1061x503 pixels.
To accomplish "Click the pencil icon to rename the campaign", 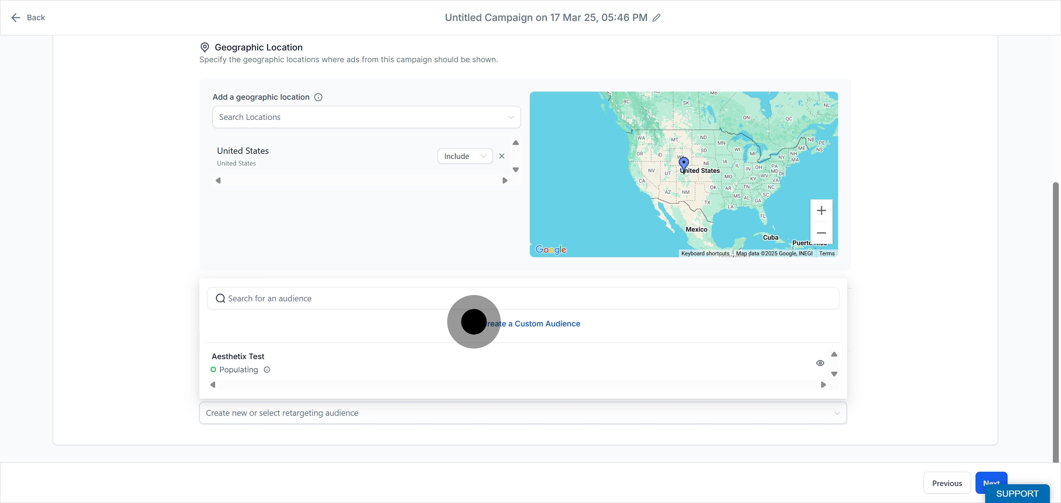I will tap(656, 18).
